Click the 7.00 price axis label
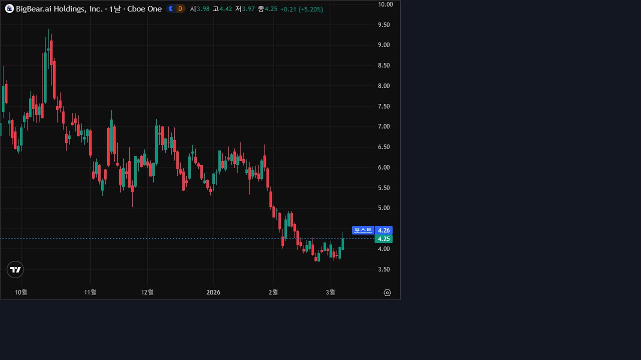The width and height of the screenshot is (641, 360). click(384, 126)
